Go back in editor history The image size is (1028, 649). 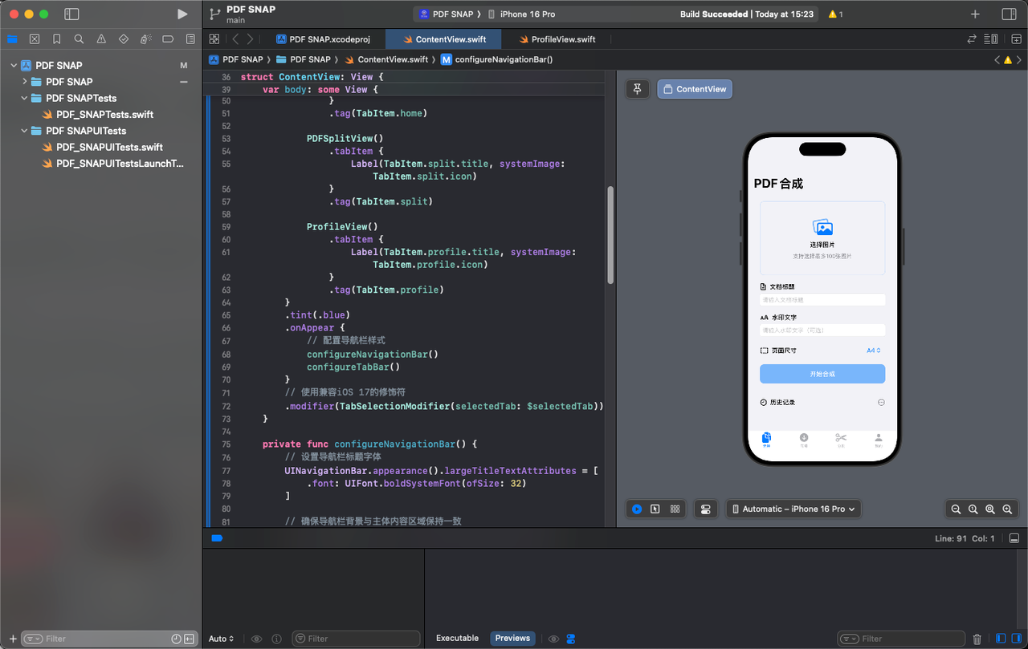tap(235, 39)
